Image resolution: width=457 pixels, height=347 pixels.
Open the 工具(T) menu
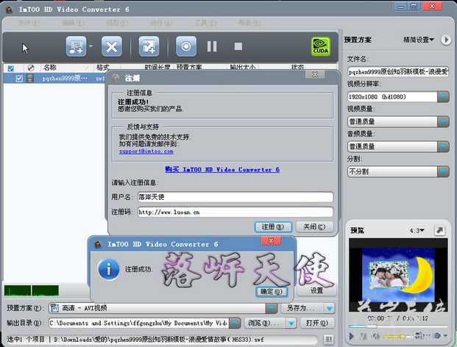tap(205, 23)
